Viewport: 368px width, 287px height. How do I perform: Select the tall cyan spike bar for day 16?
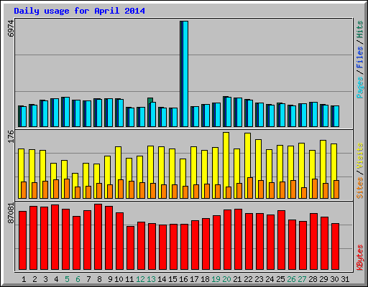pyautogui.click(x=185, y=74)
